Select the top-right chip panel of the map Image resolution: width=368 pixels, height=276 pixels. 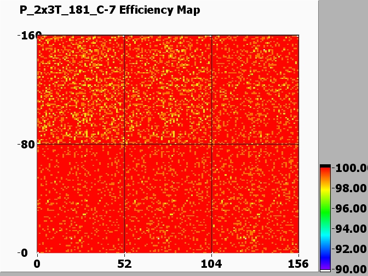click(x=255, y=90)
